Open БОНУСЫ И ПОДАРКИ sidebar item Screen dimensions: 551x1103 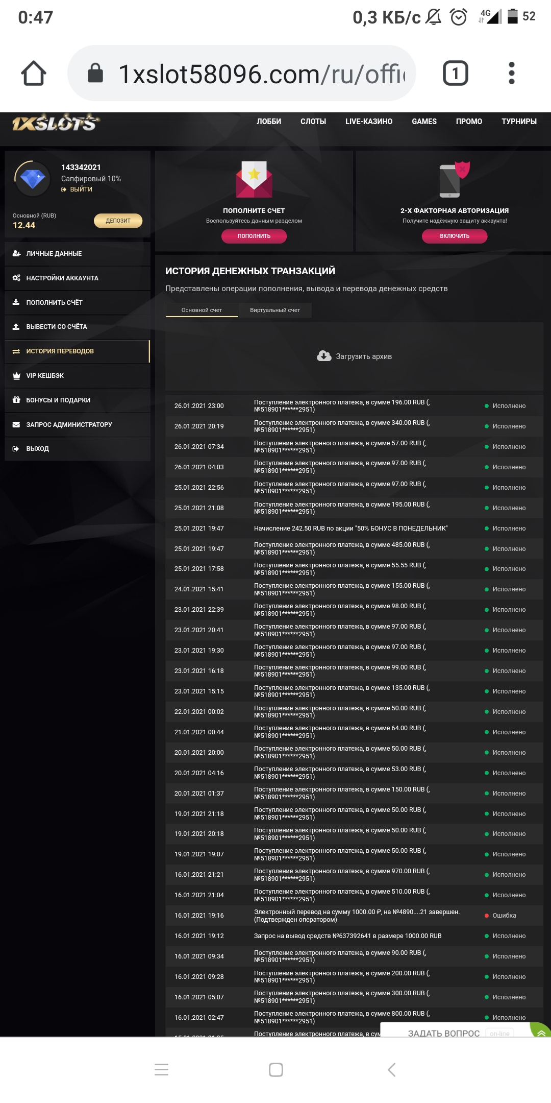tap(58, 400)
